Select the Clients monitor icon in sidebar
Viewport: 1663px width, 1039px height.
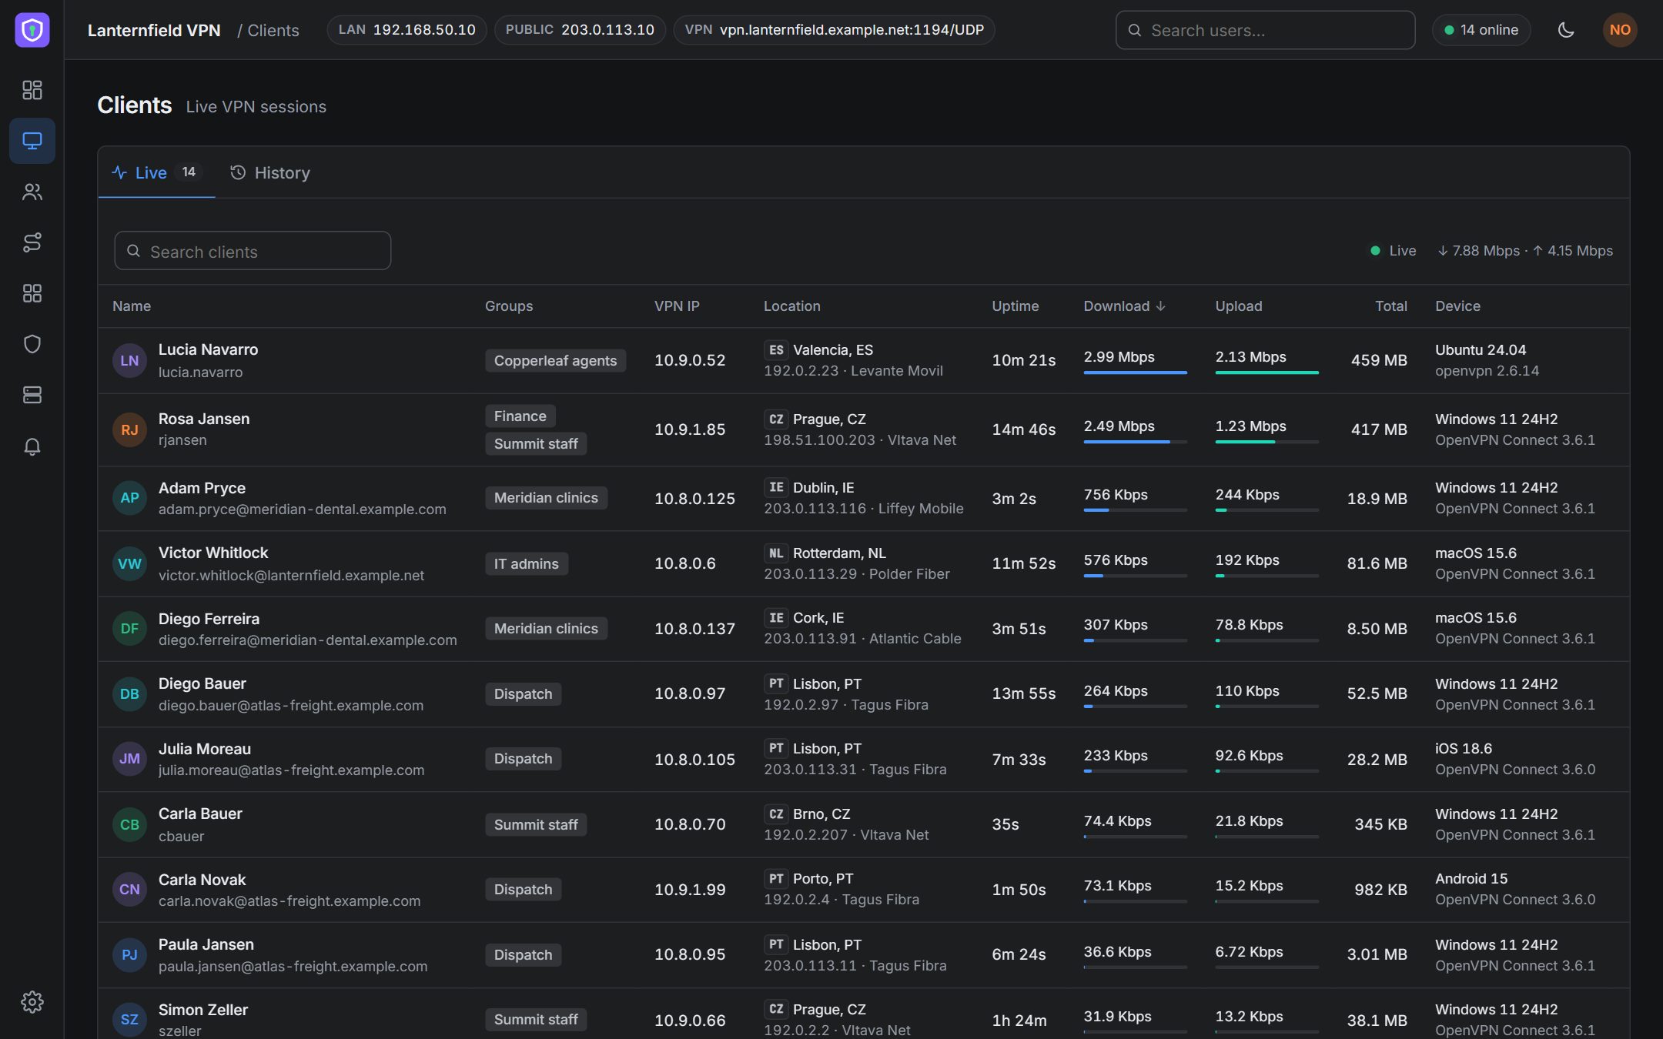[32, 141]
